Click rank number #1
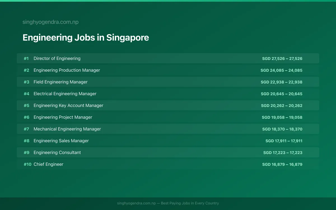This screenshot has width=336, height=210. tap(26, 59)
